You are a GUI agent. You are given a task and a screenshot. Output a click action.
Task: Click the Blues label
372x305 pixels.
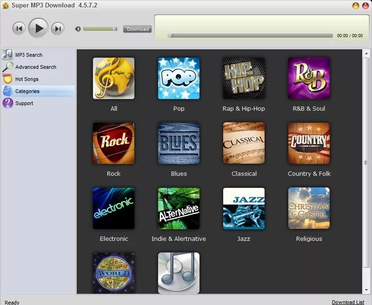coord(179,173)
